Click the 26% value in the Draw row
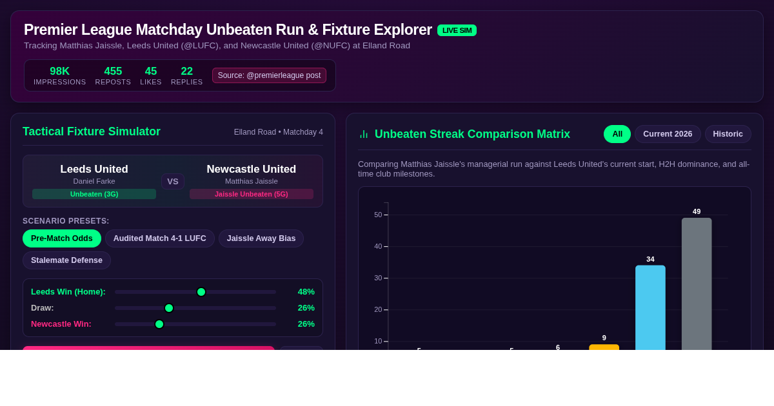The height and width of the screenshot is (406, 774). pyautogui.click(x=306, y=308)
